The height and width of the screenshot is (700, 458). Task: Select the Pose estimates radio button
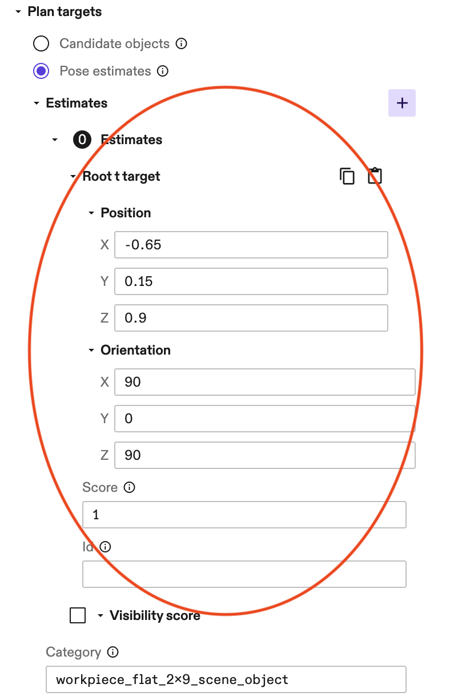pos(41,71)
